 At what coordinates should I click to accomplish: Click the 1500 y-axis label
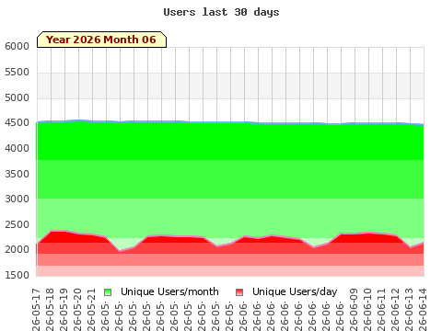click(17, 275)
